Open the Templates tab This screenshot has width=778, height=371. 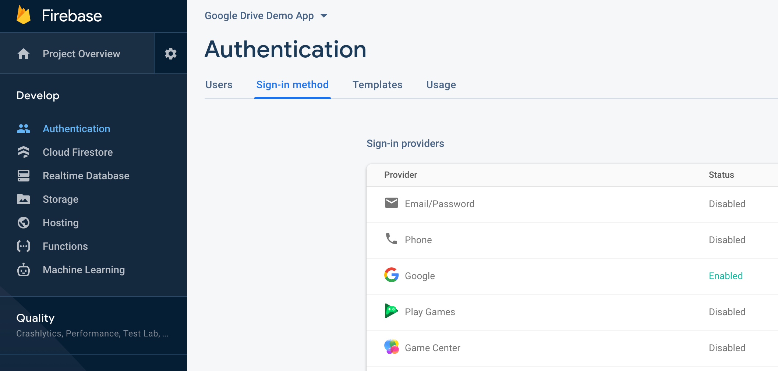[x=377, y=84]
